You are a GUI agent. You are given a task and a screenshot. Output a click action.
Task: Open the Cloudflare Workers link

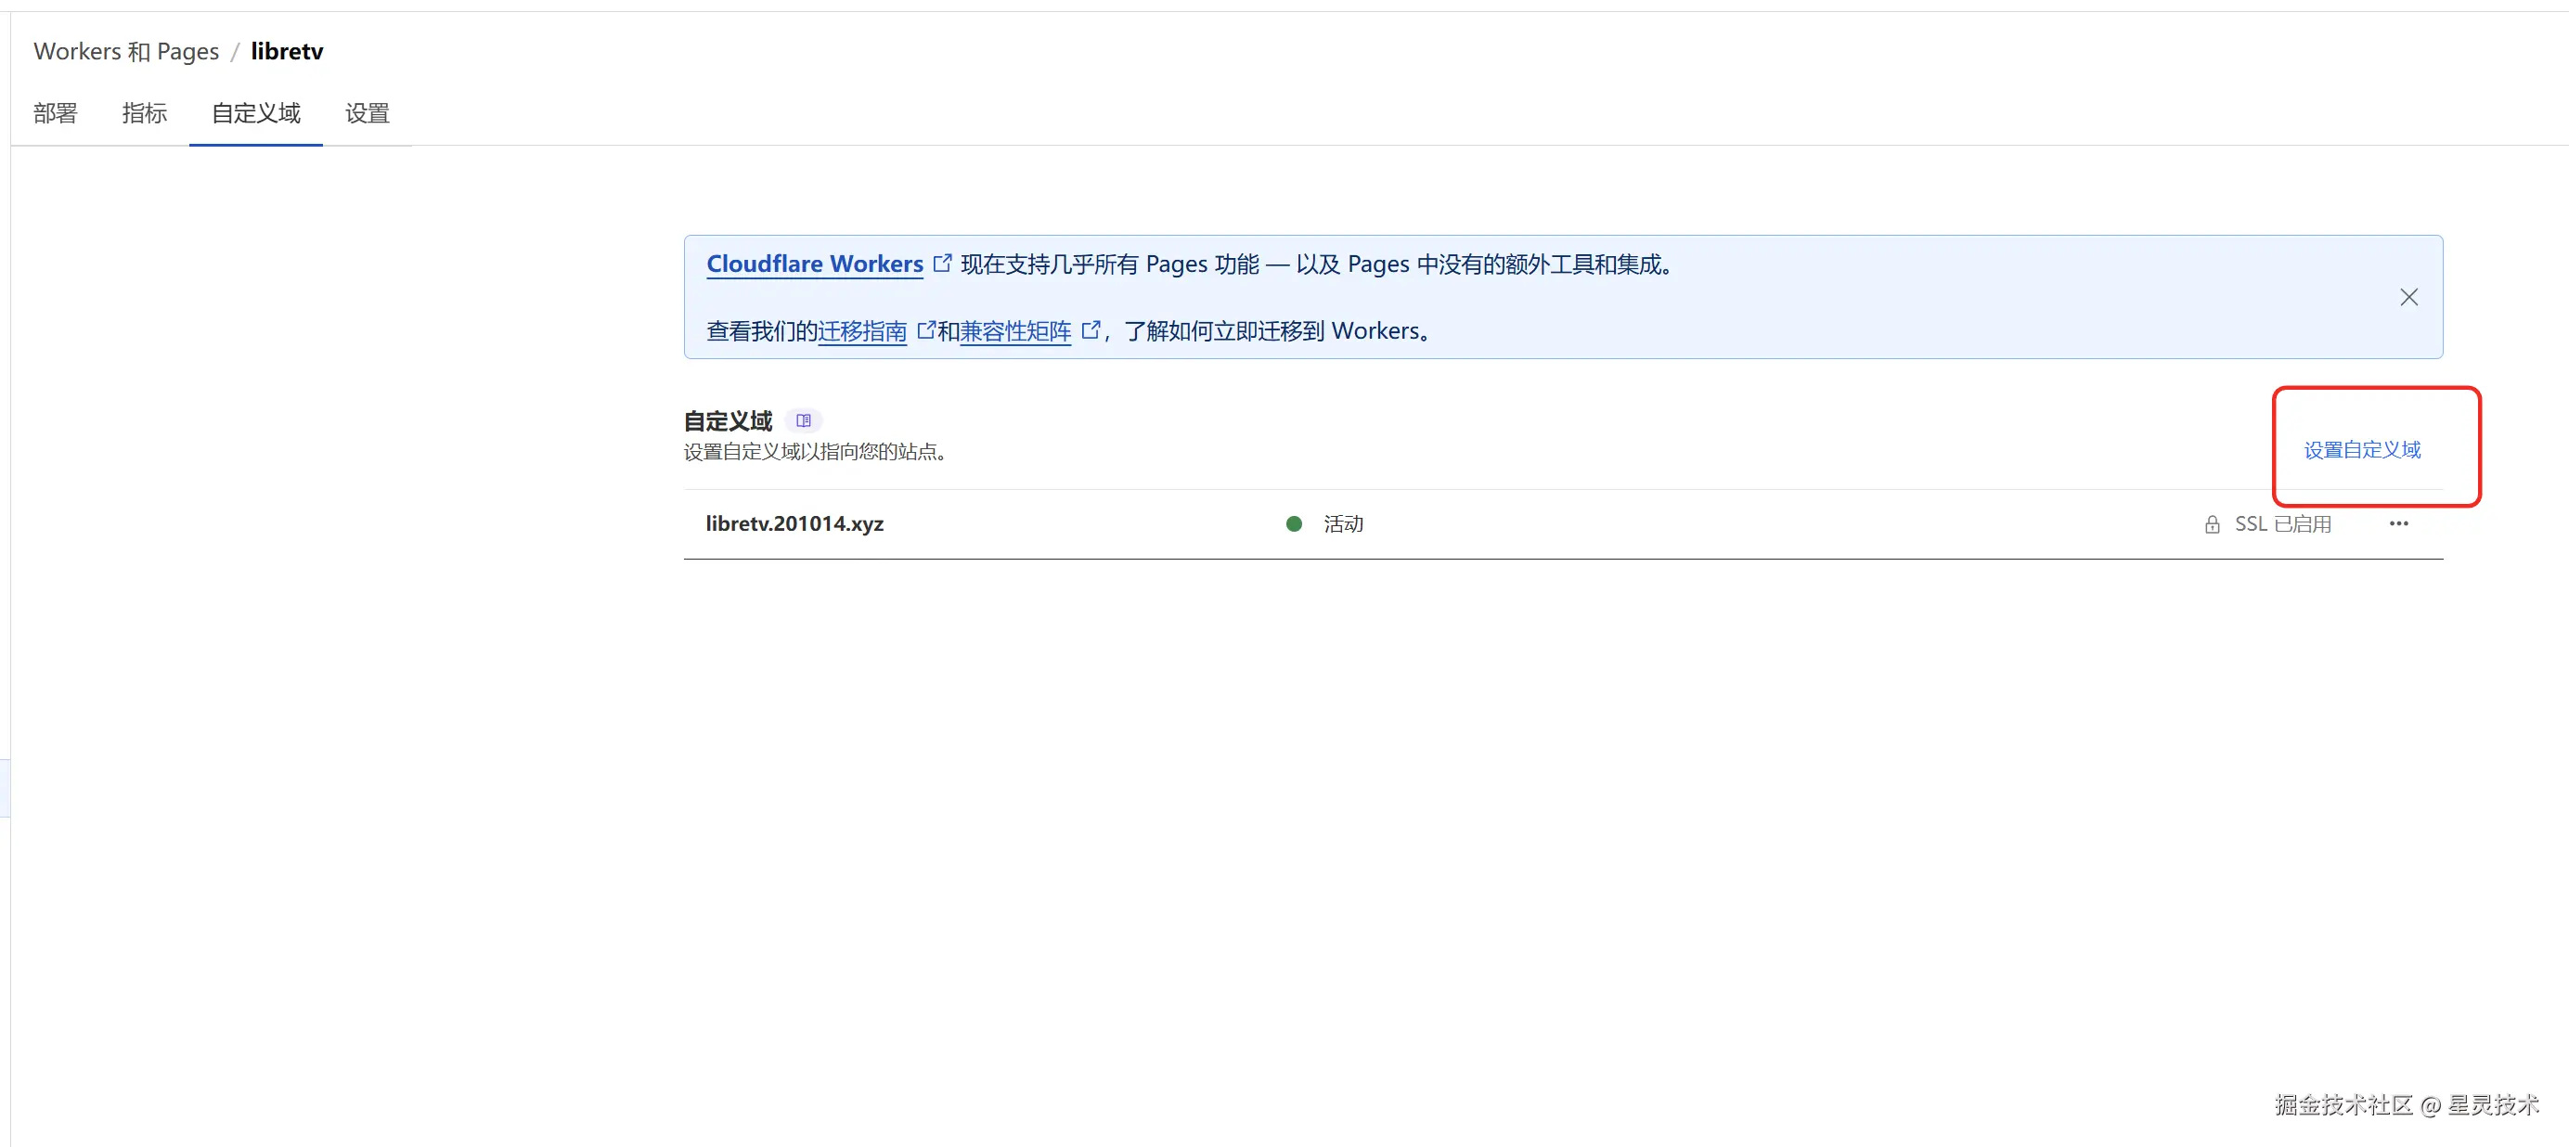(x=814, y=264)
